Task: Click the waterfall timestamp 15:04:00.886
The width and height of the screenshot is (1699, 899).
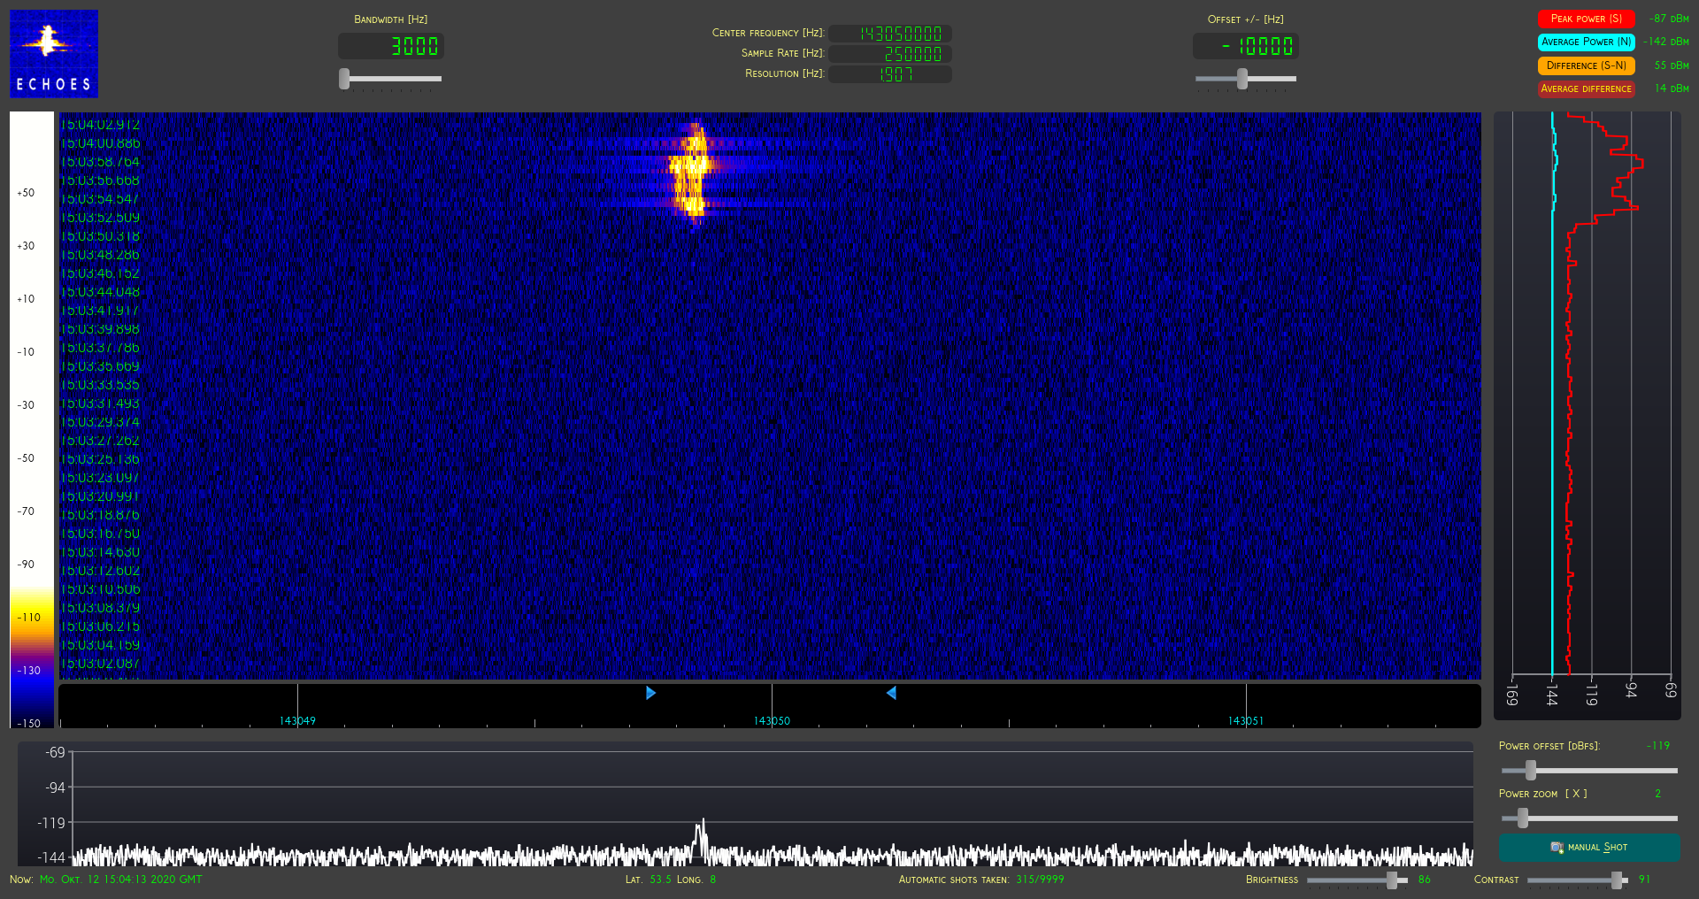Action: point(100,143)
